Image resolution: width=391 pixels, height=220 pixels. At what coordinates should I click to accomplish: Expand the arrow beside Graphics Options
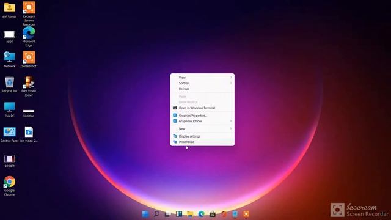[231, 121]
